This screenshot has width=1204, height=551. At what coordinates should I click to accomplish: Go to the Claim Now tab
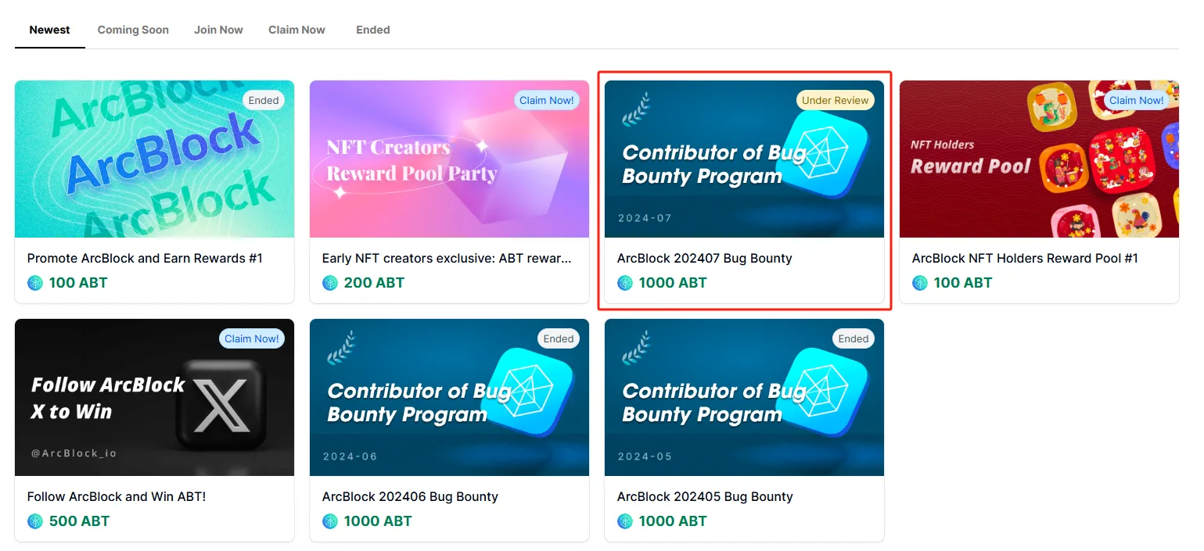[297, 30]
